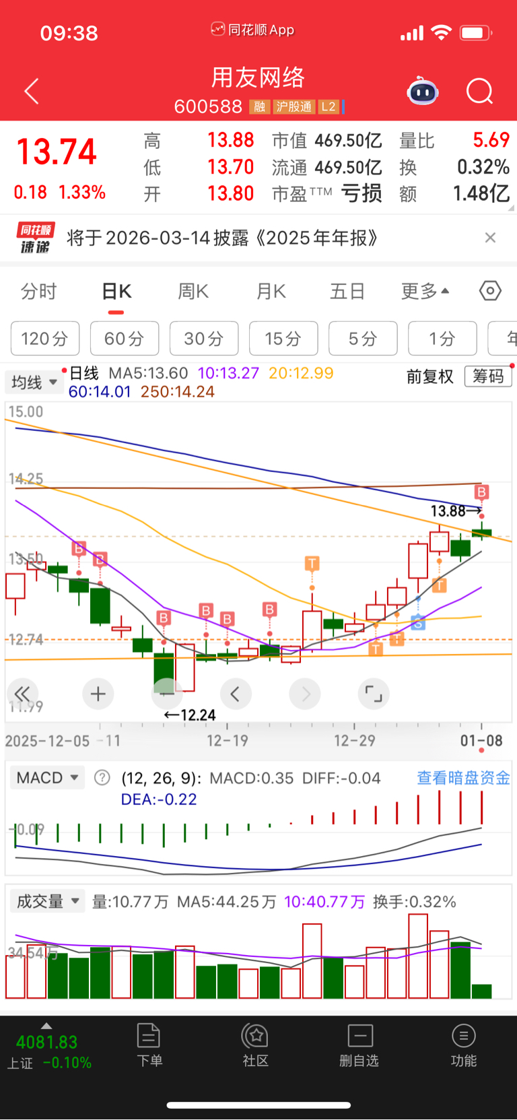517x1120 pixels.
Task: Tap the blue S signal marker
Action: (418, 624)
